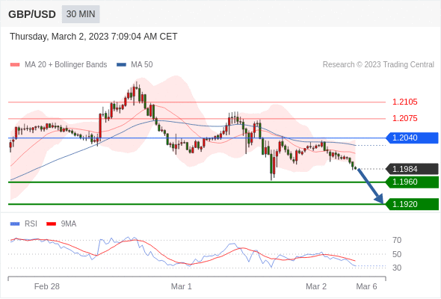
Task: Click the RSI 50 axis value
Action: click(x=397, y=254)
